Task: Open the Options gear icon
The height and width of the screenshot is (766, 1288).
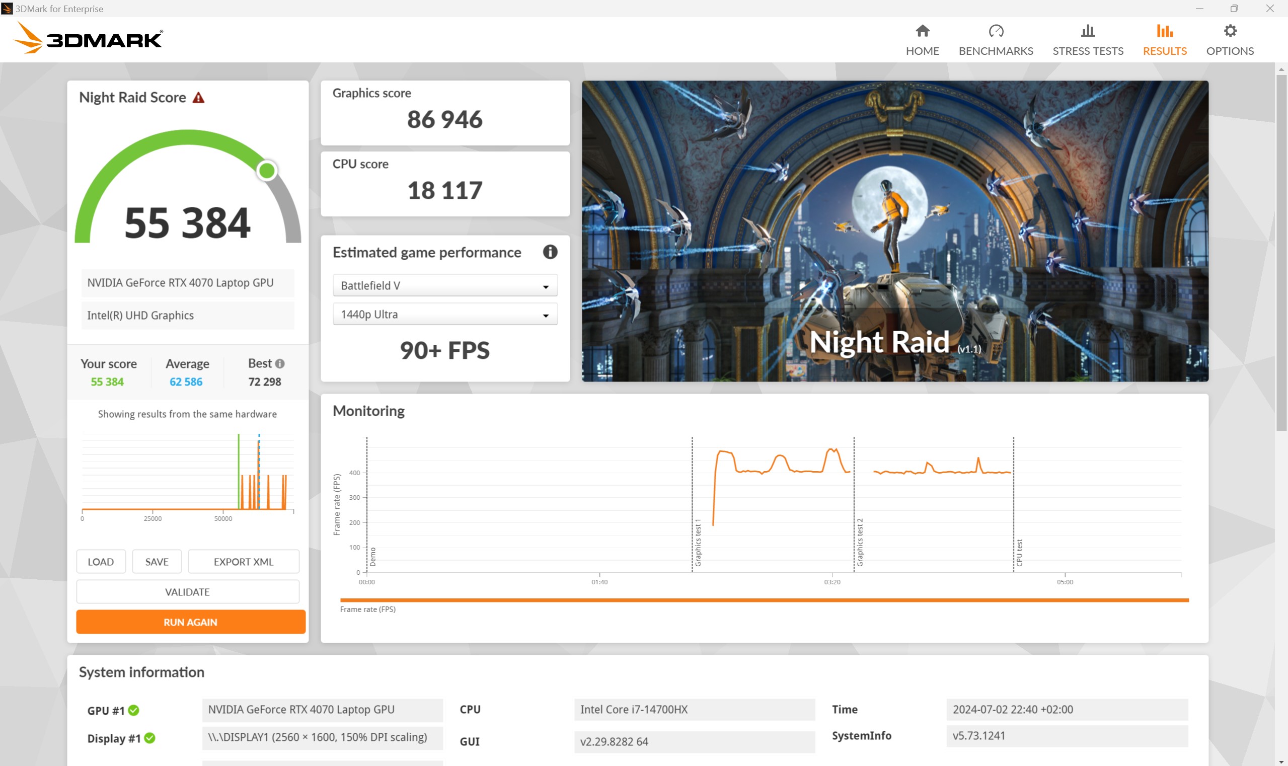Action: click(1230, 32)
